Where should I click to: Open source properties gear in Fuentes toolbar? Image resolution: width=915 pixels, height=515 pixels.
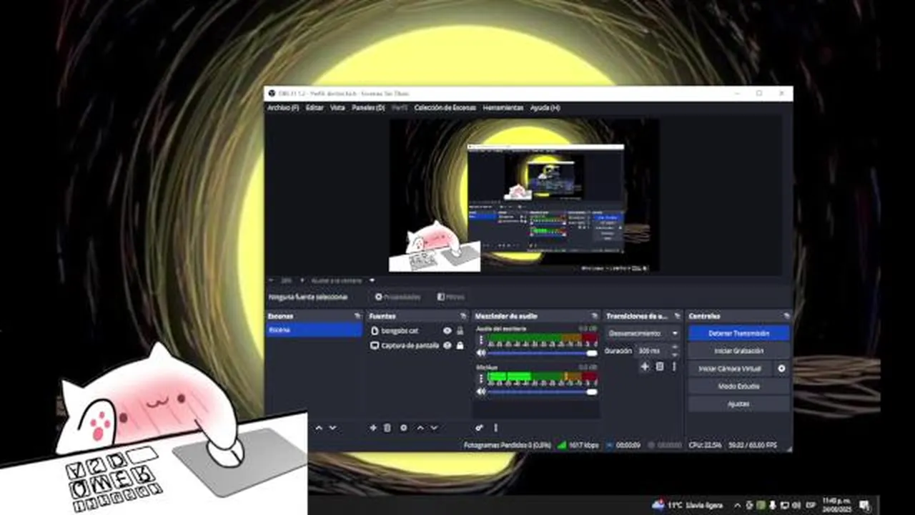(403, 428)
